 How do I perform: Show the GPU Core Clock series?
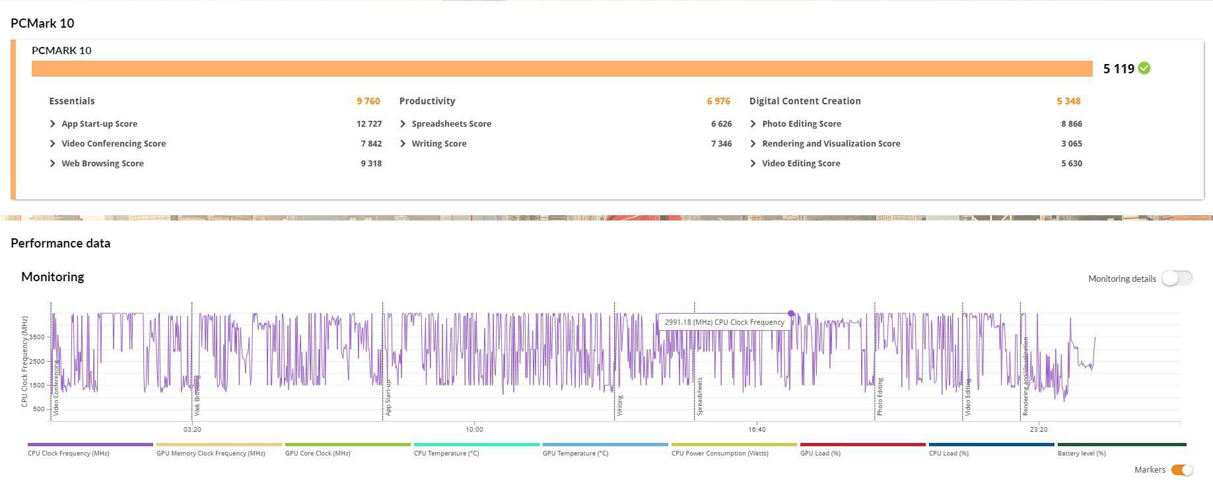347,445
